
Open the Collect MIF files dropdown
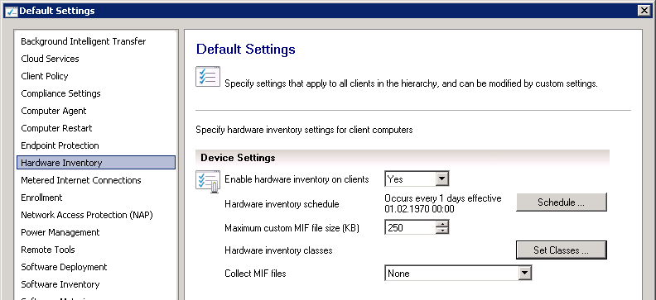click(458, 274)
